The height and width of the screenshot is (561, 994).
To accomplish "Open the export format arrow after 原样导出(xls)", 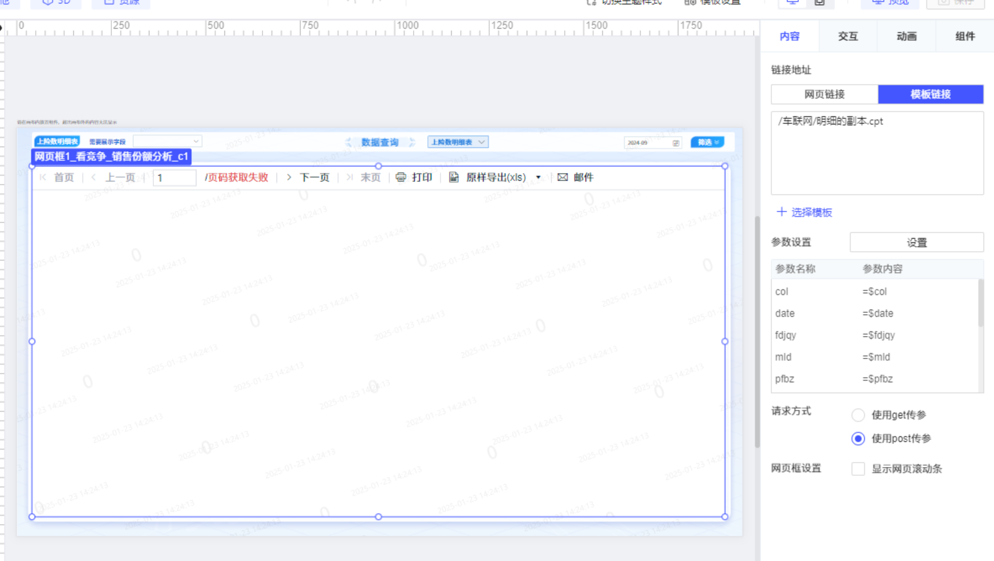I will click(538, 177).
